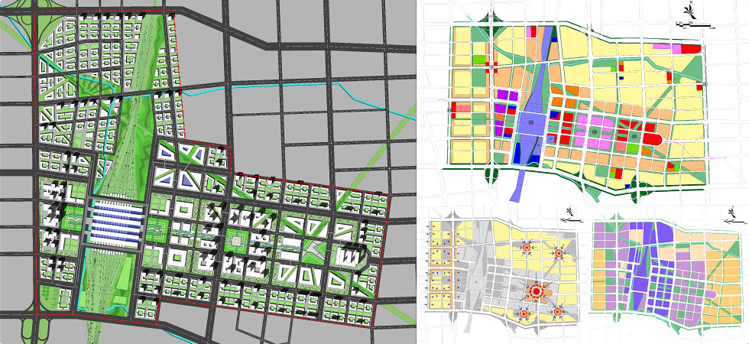Click the circled marker on the land-use map's east edge
Screen dimensions: 749x344
pyautogui.click(x=705, y=84)
